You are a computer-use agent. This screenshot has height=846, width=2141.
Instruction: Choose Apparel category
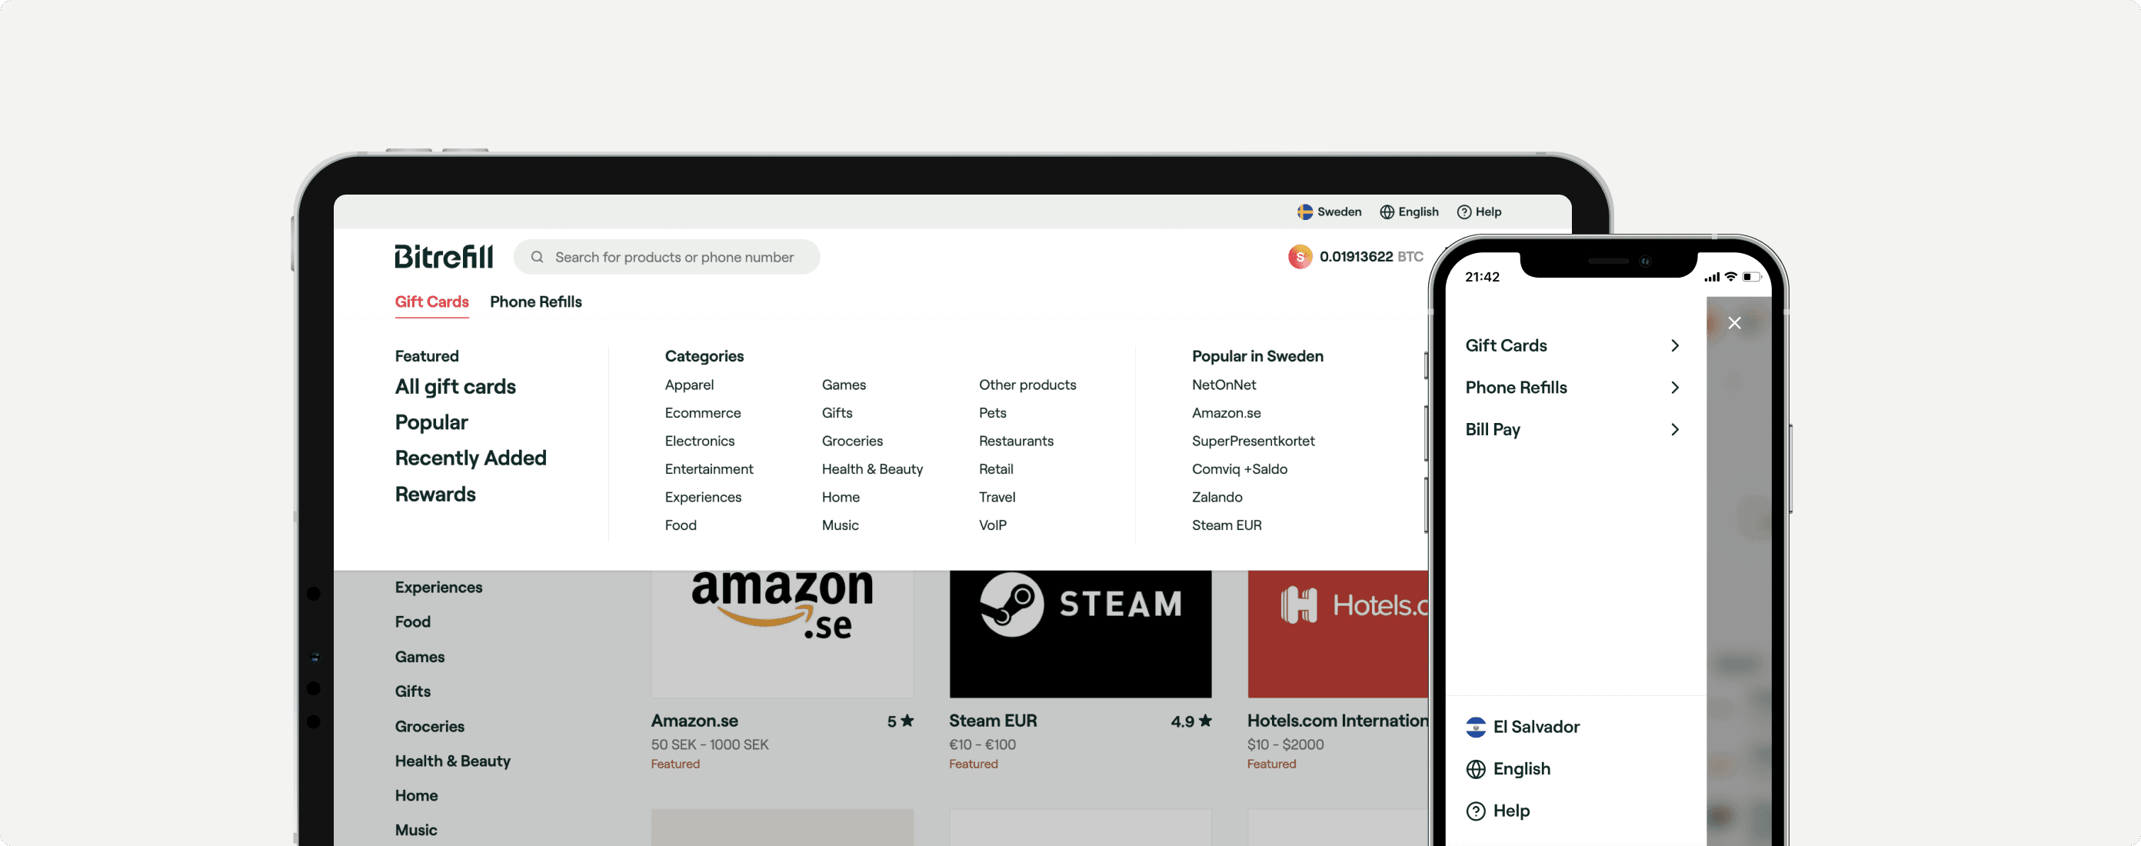click(x=689, y=385)
